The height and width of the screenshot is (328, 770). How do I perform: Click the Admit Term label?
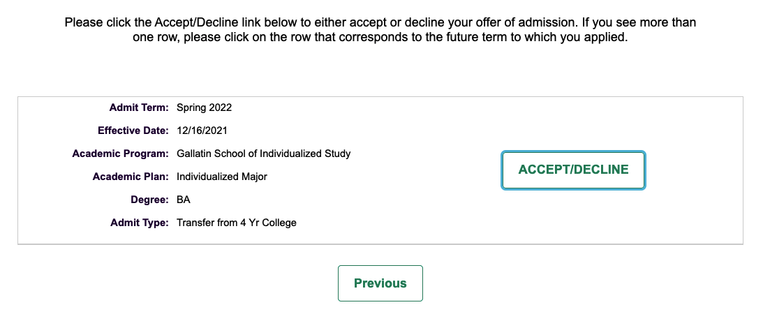[139, 107]
